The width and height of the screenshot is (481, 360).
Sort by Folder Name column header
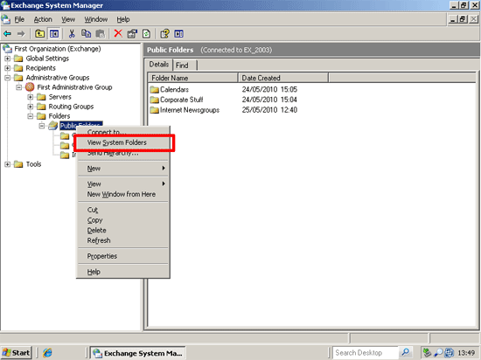pos(192,78)
